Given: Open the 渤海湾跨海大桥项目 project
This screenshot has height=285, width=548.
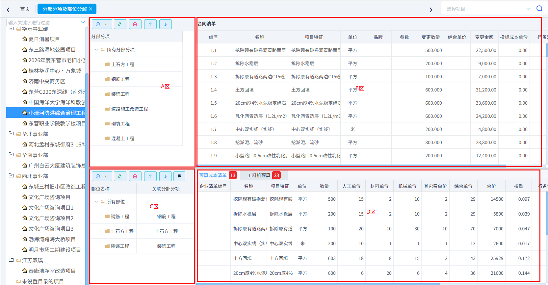Looking at the screenshot, I should tap(52, 239).
